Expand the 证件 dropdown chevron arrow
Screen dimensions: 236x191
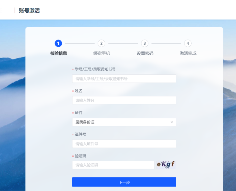172,122
